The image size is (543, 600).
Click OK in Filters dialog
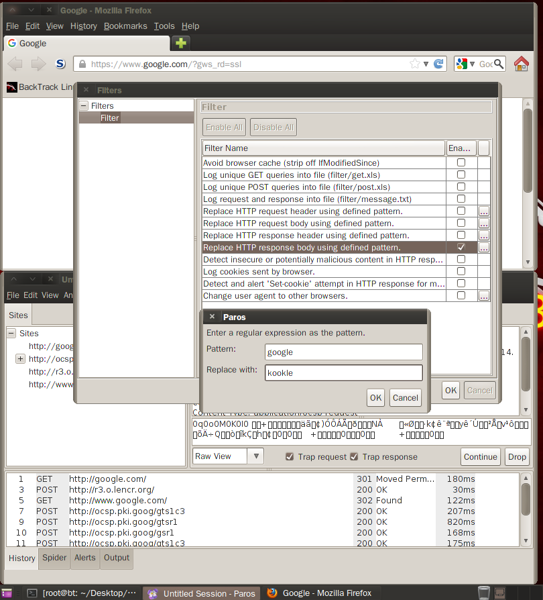pos(450,391)
